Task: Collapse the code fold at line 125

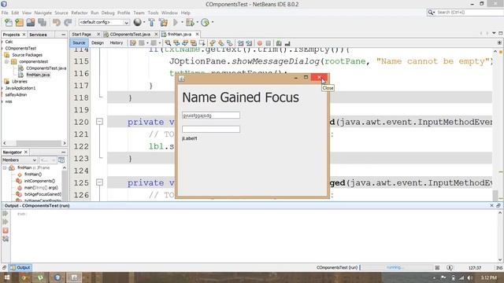Action: [100, 182]
